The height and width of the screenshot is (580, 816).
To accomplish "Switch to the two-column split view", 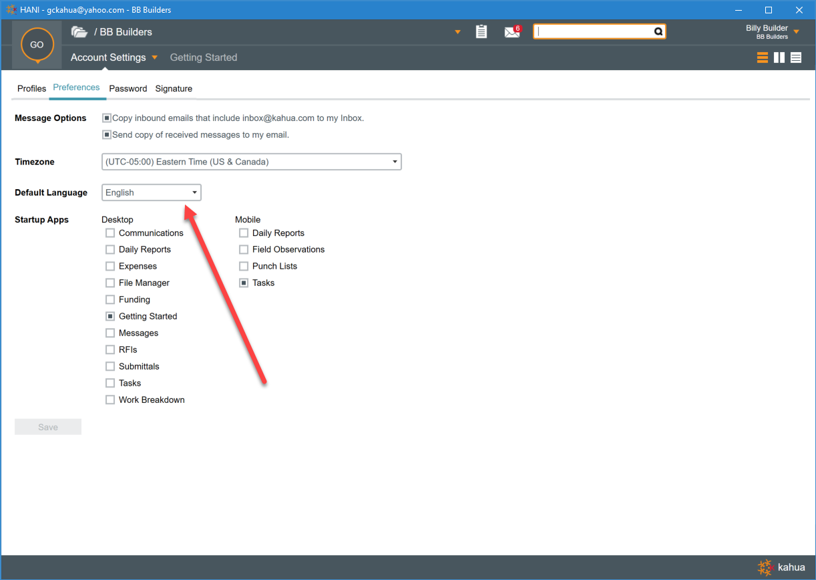I will coord(779,58).
